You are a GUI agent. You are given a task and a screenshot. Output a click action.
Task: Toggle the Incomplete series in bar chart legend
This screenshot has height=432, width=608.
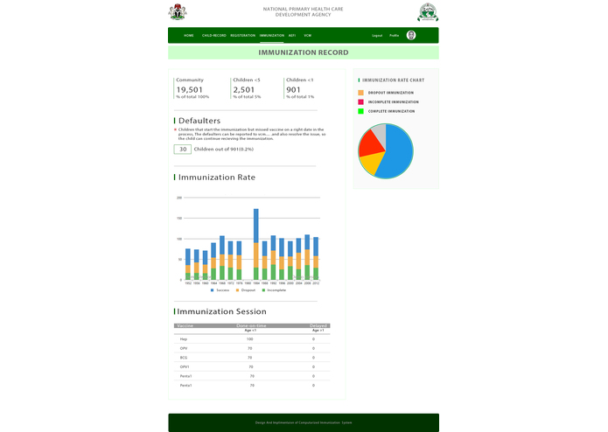click(274, 290)
